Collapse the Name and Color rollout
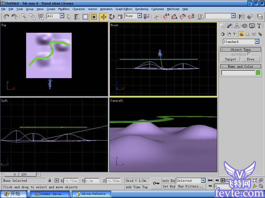The height and width of the screenshot is (198, 265). tap(240, 66)
